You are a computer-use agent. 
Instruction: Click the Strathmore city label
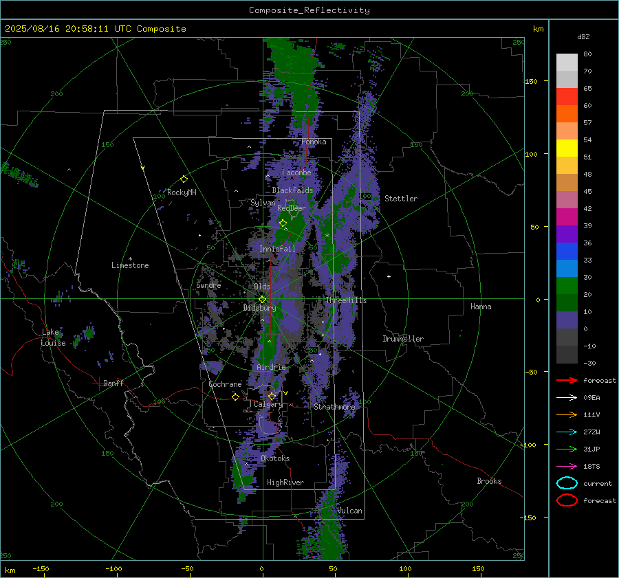pos(334,407)
